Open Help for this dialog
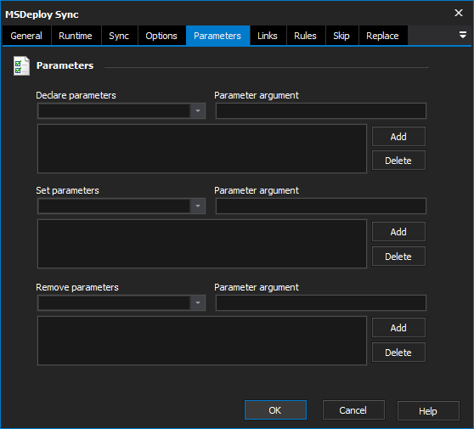Image resolution: width=474 pixels, height=429 pixels. tap(428, 411)
